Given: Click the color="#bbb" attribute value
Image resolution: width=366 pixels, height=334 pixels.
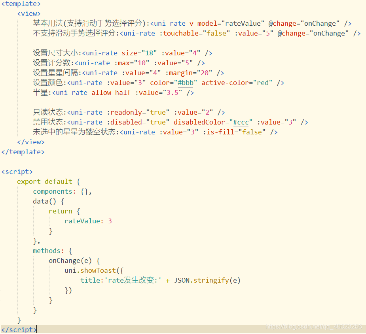Looking at the screenshot, I should [174, 83].
